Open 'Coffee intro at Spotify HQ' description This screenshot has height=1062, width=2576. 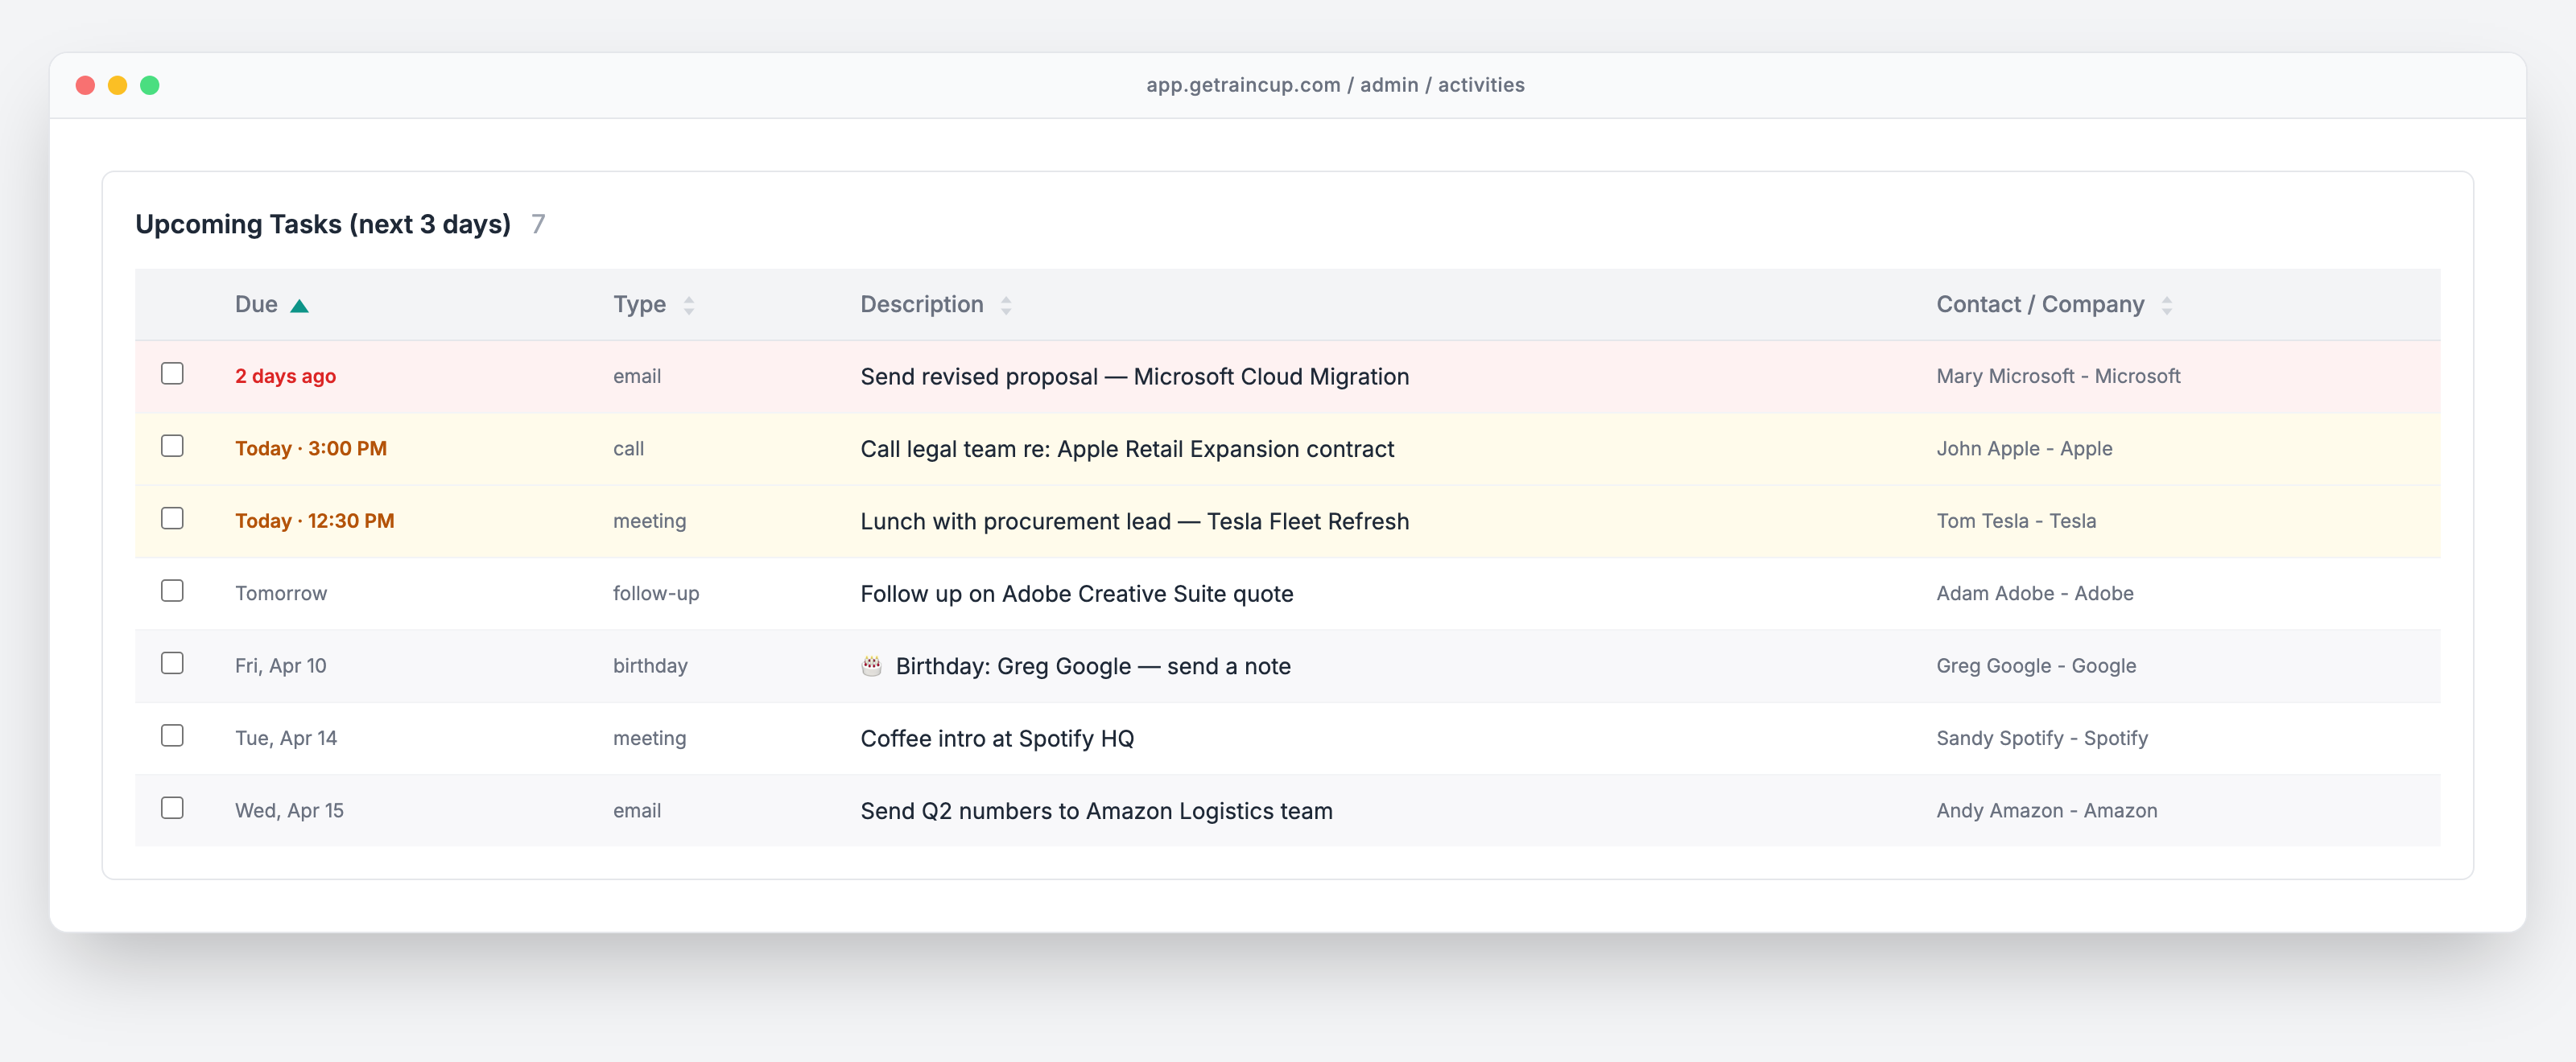coord(997,739)
